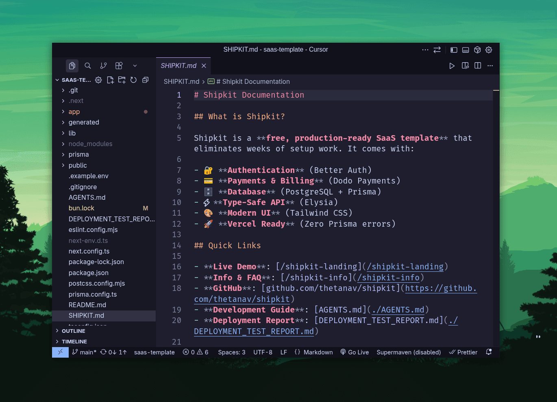
Task: Click the New Folder icon in Explorer
Action: [x=122, y=80]
